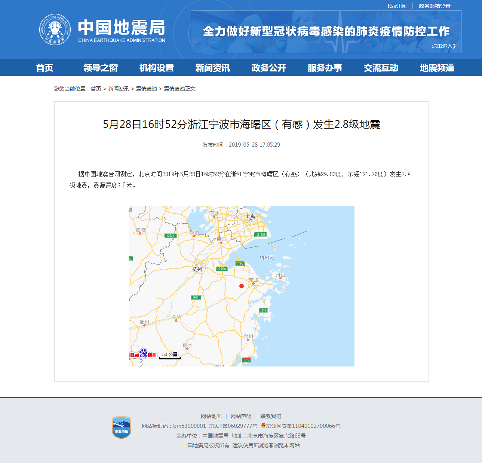The height and width of the screenshot is (463, 482).
Task: Click the 50公里 map scale bar
Action: pyautogui.click(x=170, y=355)
